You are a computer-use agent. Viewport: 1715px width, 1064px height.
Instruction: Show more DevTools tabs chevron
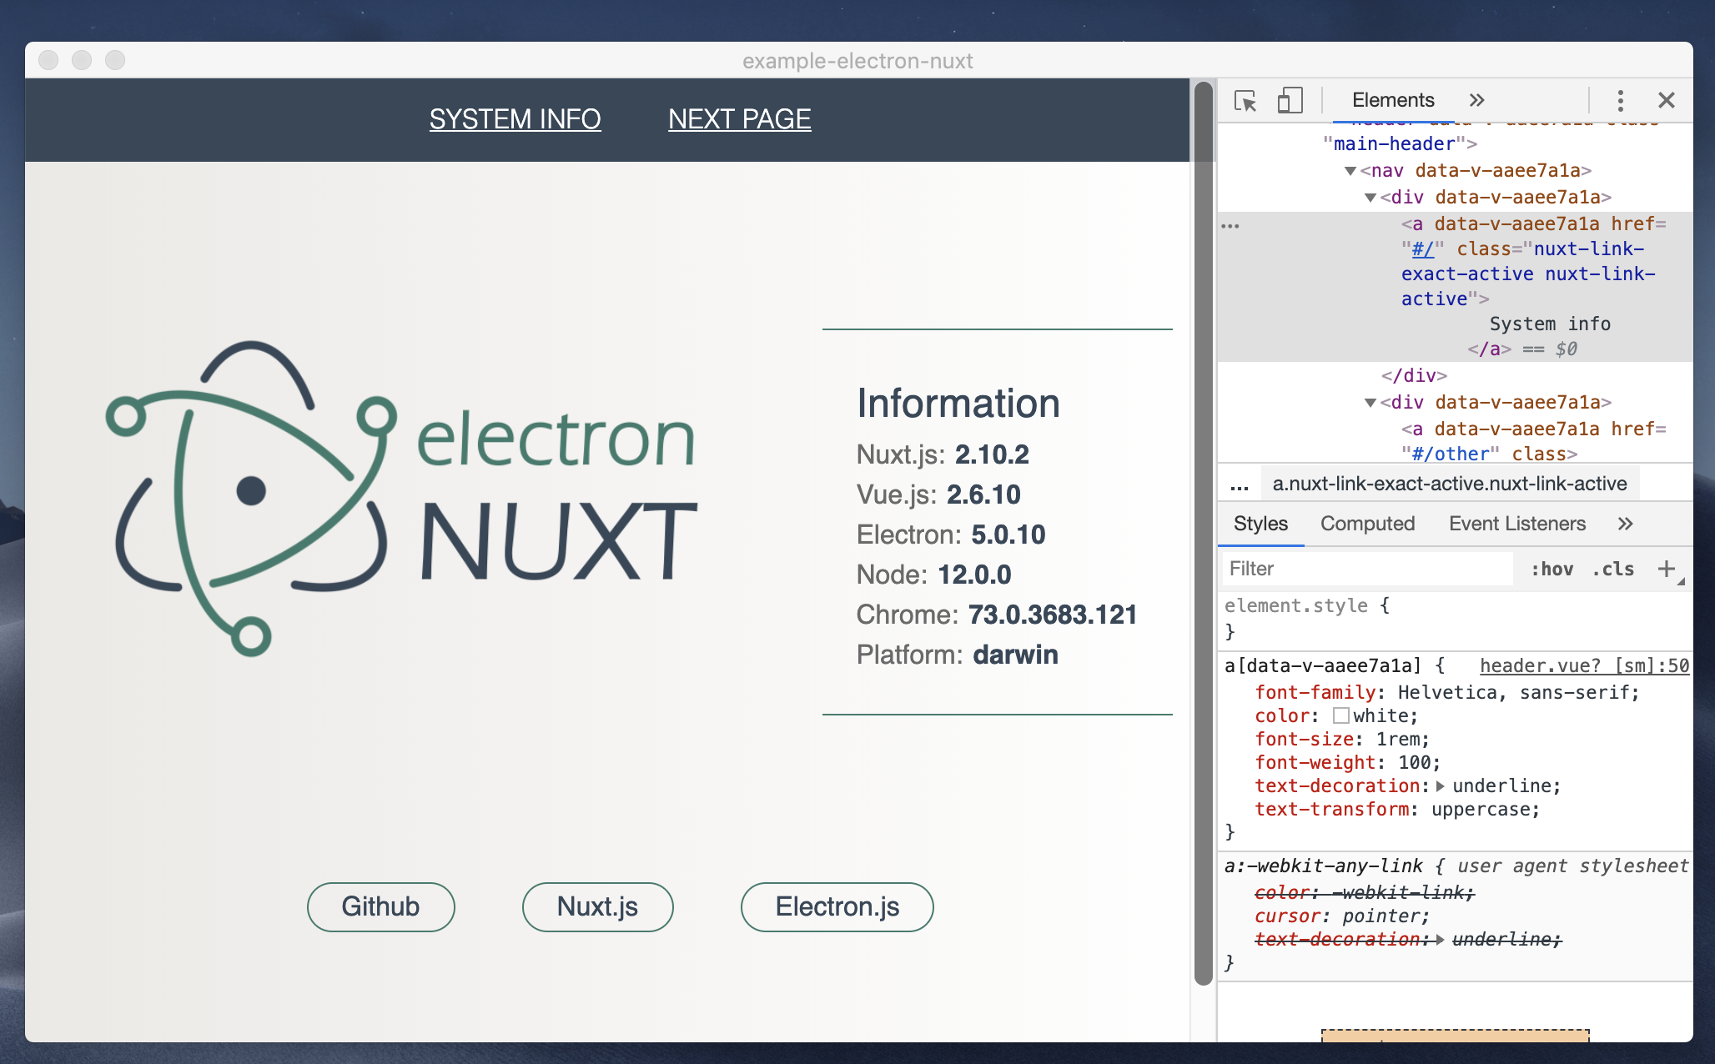[x=1476, y=100]
